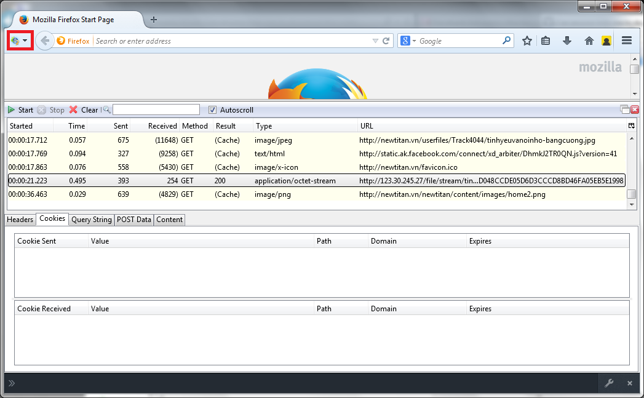The width and height of the screenshot is (644, 398).
Task: Open the Firefox hamburger menu
Action: point(627,40)
